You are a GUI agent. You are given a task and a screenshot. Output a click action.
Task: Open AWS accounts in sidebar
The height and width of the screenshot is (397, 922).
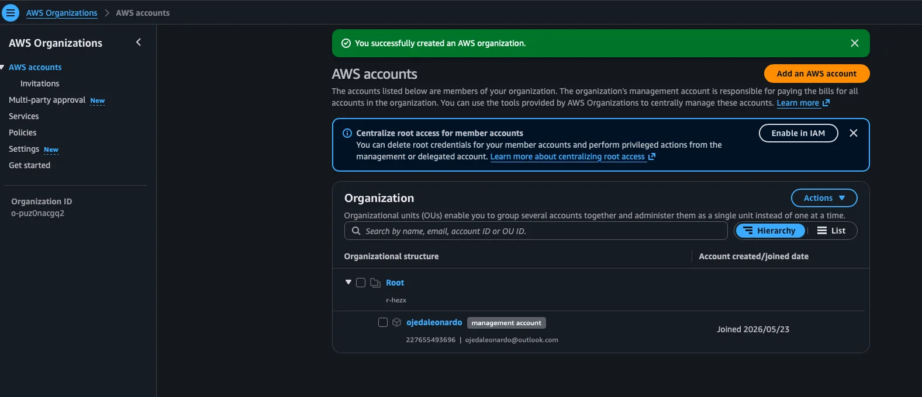pos(35,67)
